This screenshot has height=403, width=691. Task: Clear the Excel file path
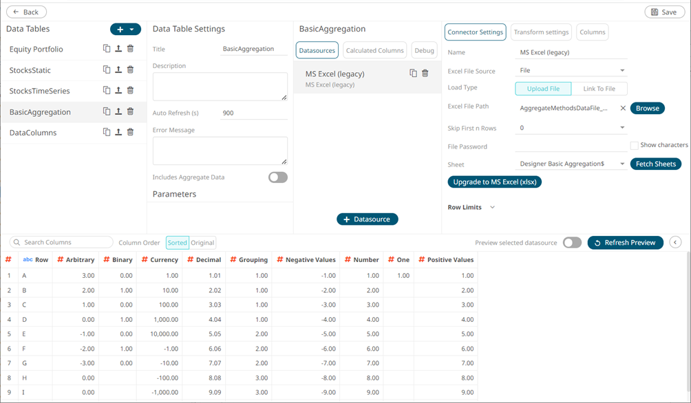point(622,108)
